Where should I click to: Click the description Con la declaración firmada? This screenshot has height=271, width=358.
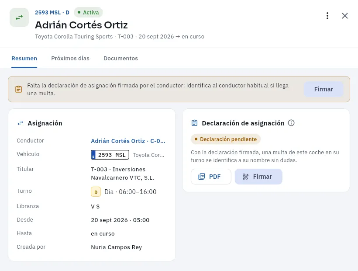tap(265, 156)
